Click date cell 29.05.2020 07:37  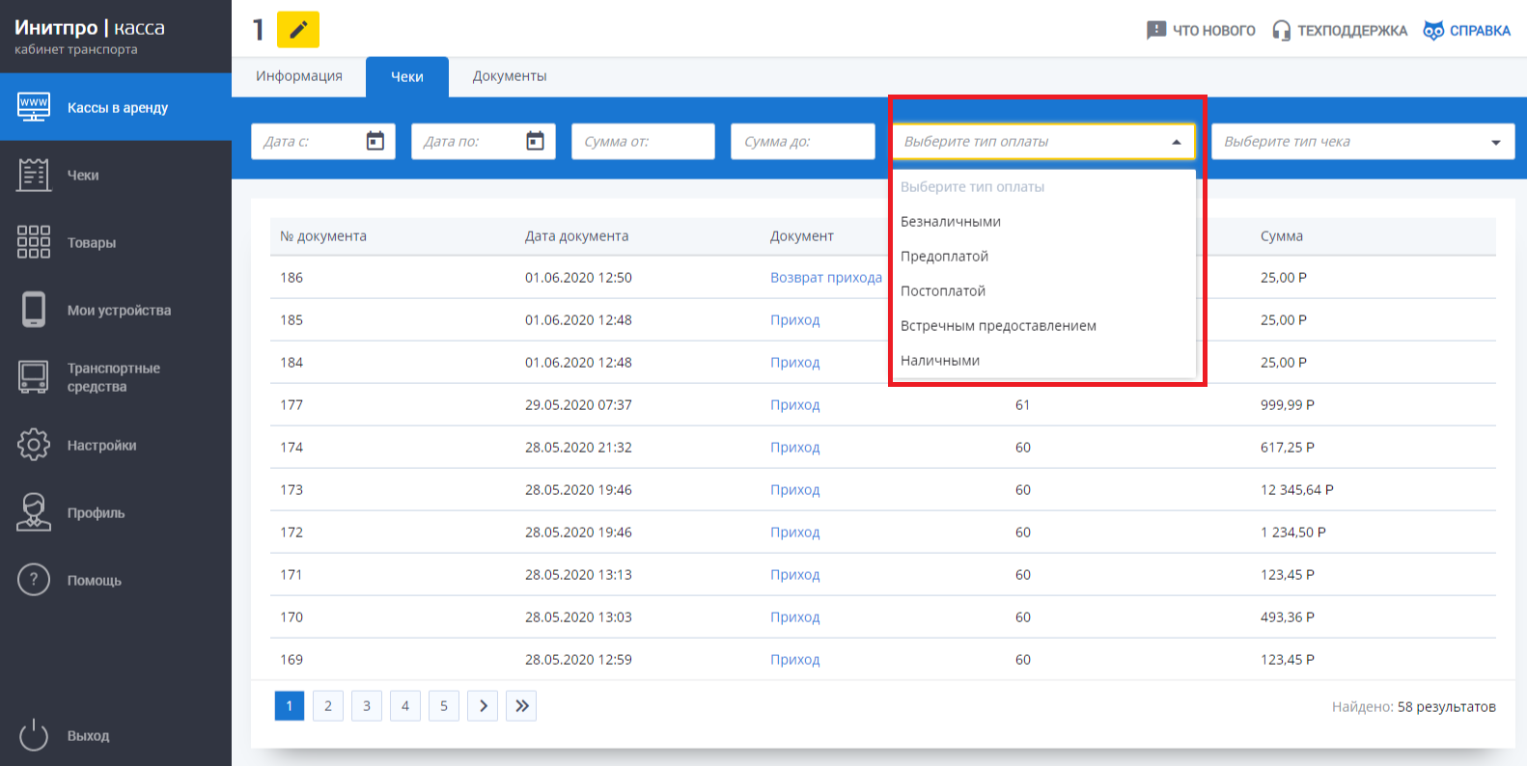tap(578, 404)
